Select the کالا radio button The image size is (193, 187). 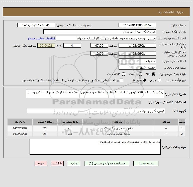pyautogui.click(x=153, y=74)
